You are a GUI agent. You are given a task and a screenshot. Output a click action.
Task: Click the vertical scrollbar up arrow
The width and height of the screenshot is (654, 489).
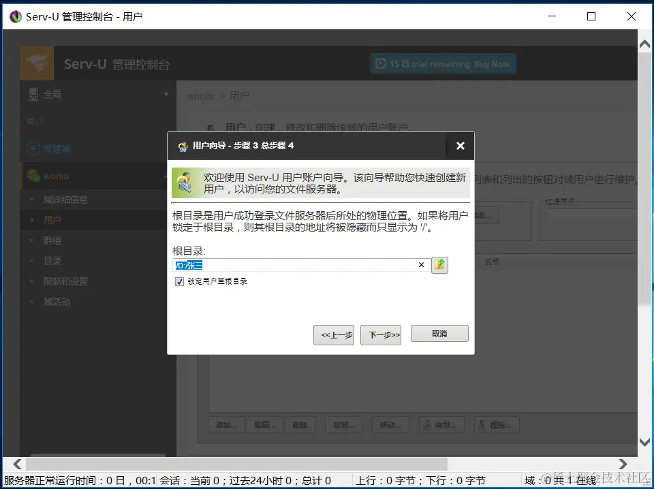(645, 44)
